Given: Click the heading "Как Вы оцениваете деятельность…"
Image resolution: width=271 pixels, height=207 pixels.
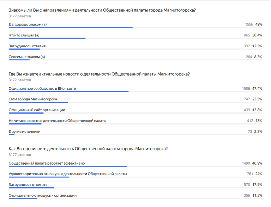Looking at the screenshot, I should click(88, 149).
